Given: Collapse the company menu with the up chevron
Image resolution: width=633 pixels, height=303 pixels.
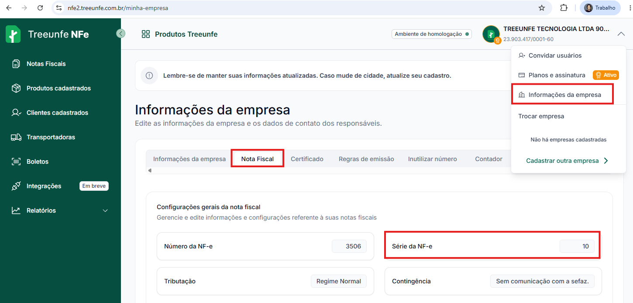Looking at the screenshot, I should pos(621,34).
